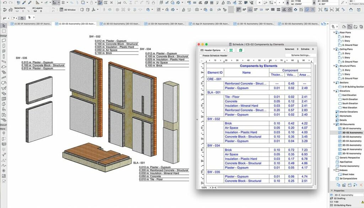
Task: Collapse the Floor Plans folder
Action: click(334, 32)
